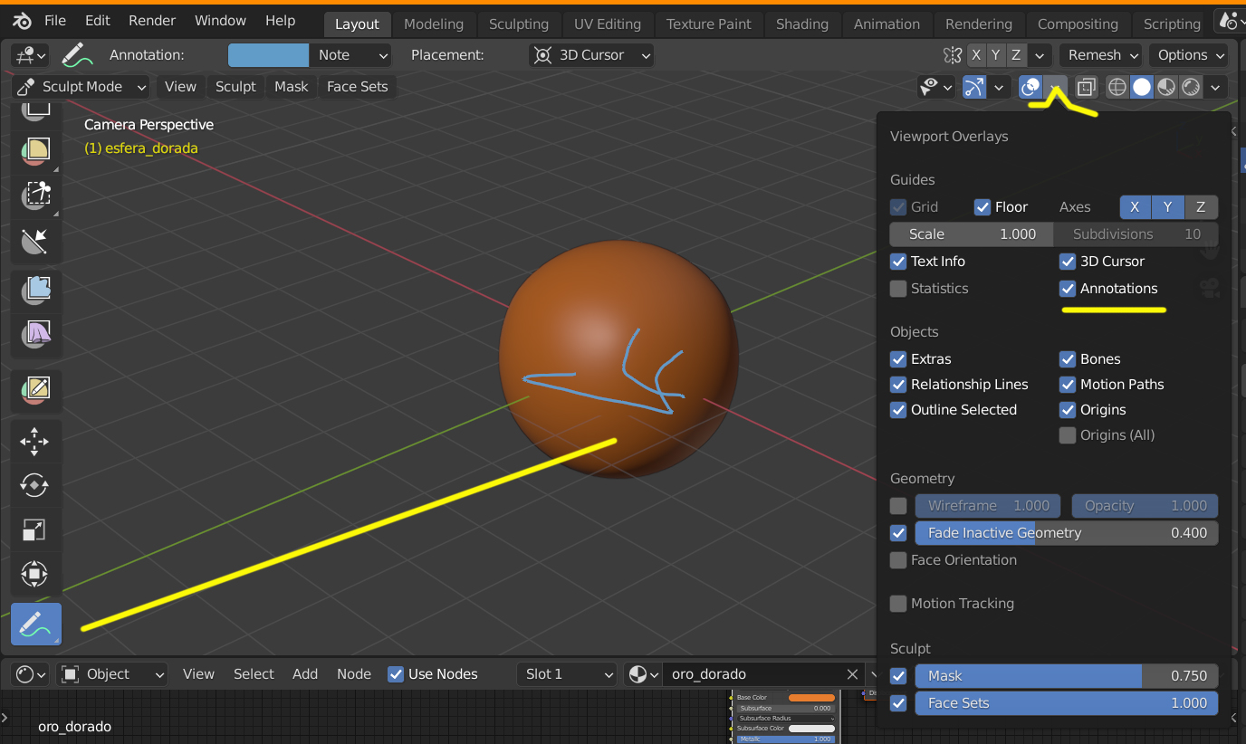Select the Box Trim tool
The height and width of the screenshot is (744, 1246).
tap(36, 194)
